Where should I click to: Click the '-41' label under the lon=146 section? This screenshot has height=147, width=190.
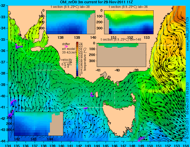point(98,70)
